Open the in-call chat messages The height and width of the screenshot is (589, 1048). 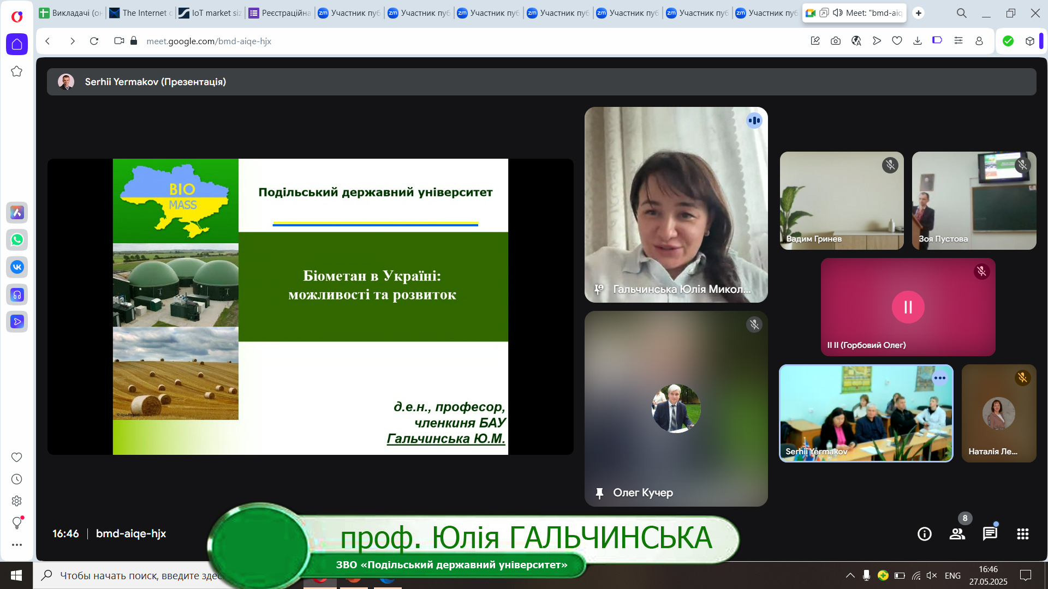tap(990, 534)
